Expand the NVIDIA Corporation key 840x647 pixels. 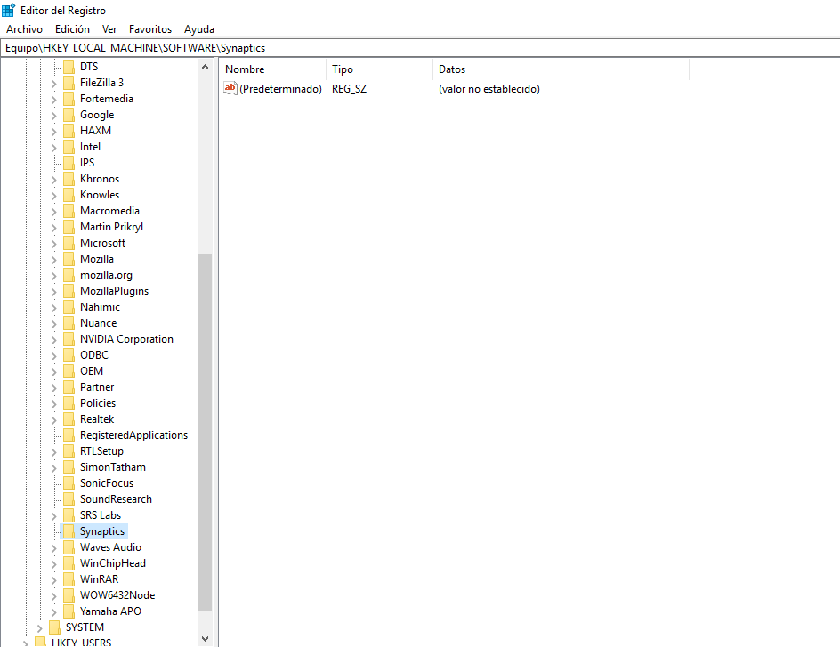tap(53, 340)
